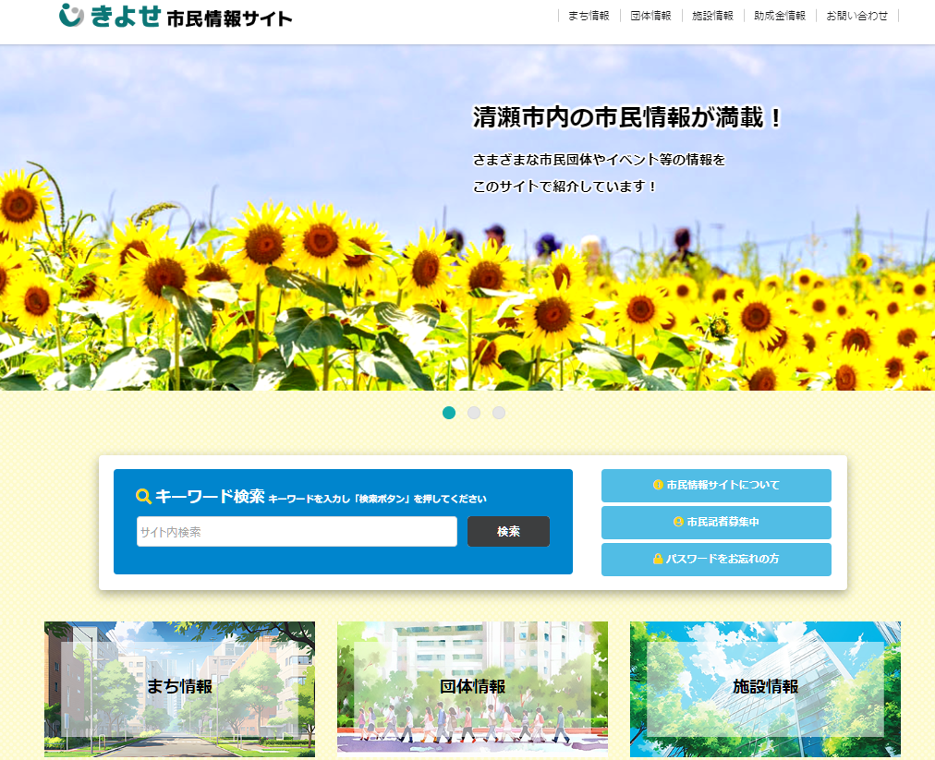Open the 団体情報 image card
The height and width of the screenshot is (760, 935).
472,688
